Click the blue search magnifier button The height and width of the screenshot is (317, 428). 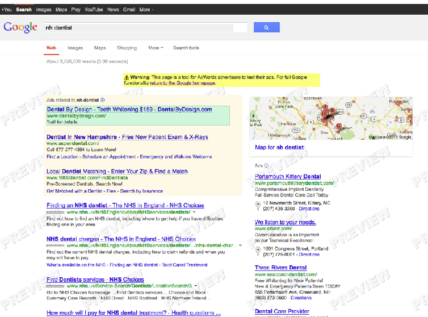tap(266, 27)
